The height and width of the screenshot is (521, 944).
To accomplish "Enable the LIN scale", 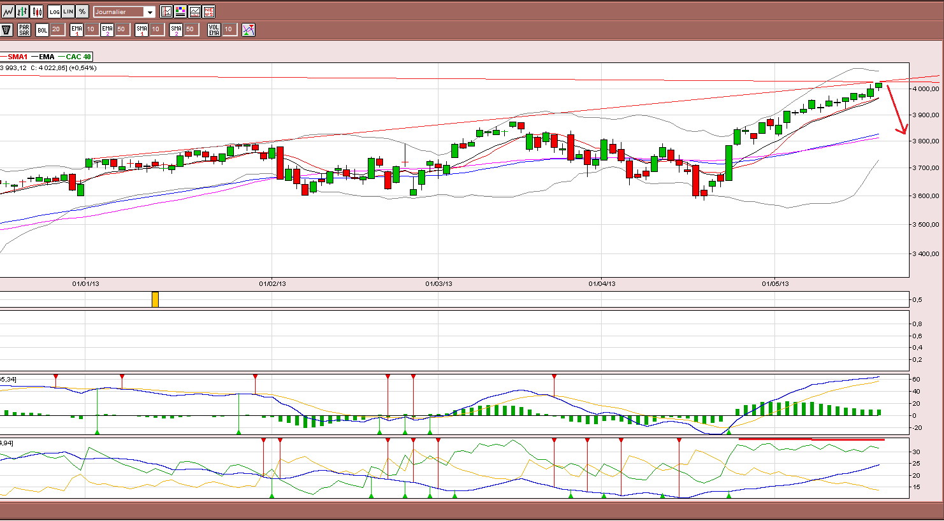I will [68, 11].
